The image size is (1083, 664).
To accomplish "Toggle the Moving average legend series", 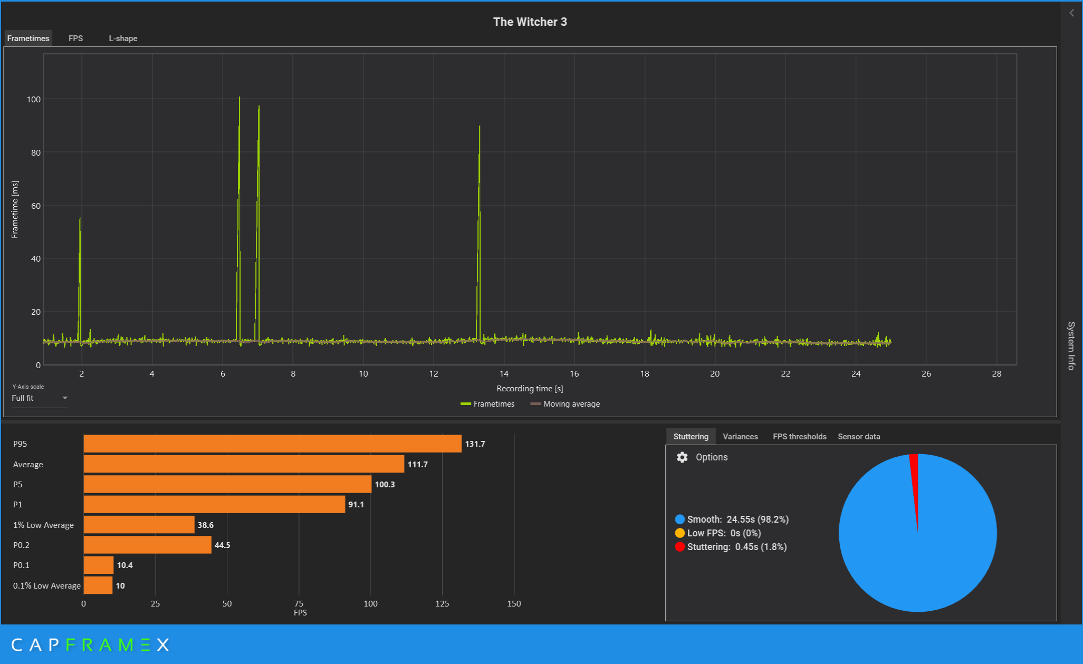I will pos(565,404).
